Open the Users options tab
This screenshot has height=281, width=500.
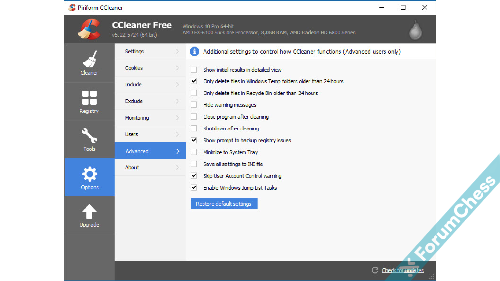[x=132, y=134]
